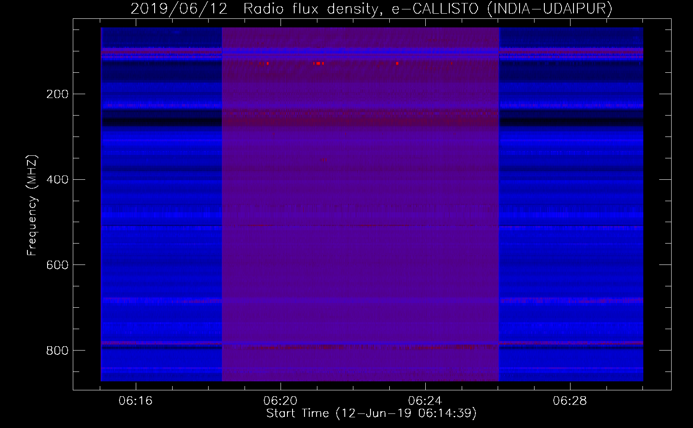Click the 06:28 time tick label
Image resolution: width=693 pixels, height=428 pixels.
pyautogui.click(x=570, y=401)
